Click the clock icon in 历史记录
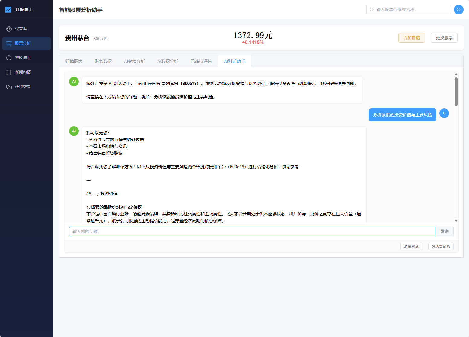Screen dimensions: 469x337 pyautogui.click(x=434, y=246)
